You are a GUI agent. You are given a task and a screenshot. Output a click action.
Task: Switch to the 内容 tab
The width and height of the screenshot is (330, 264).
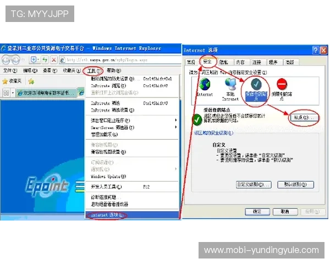click(x=240, y=62)
